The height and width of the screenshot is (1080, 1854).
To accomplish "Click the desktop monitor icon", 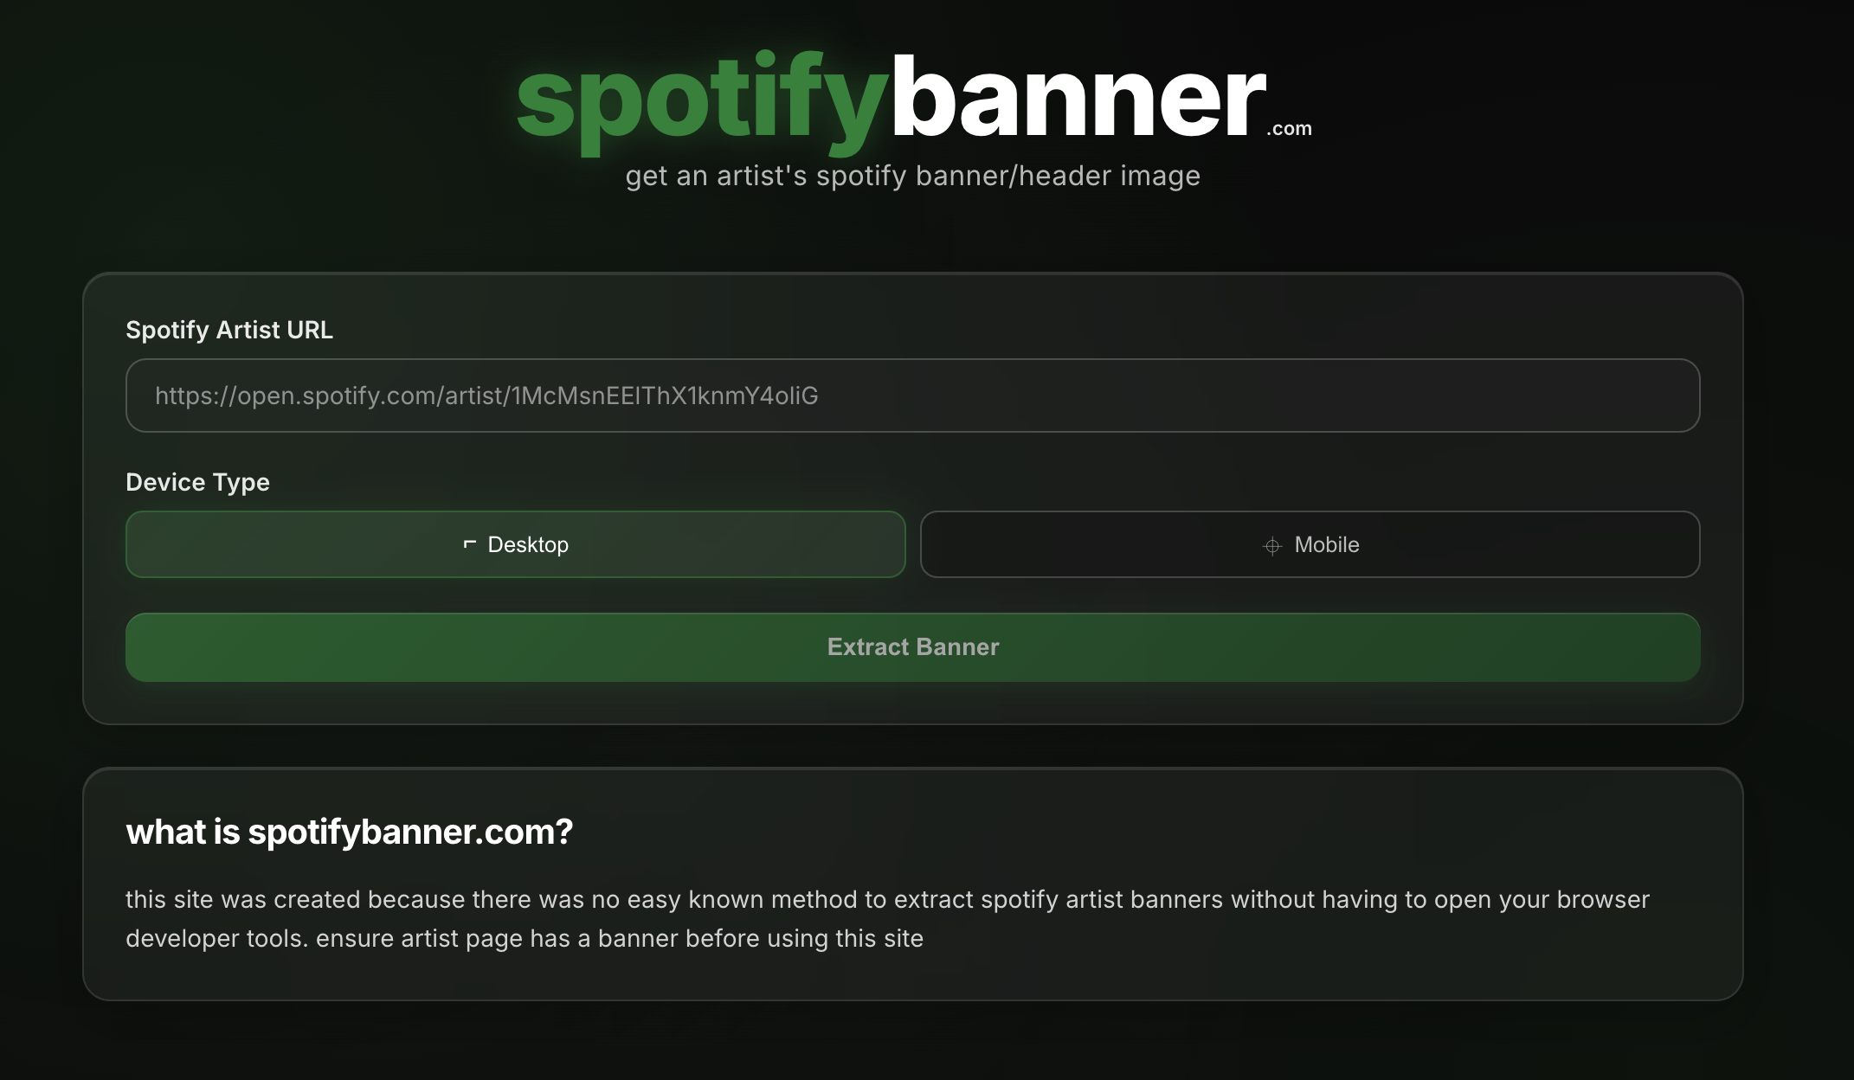I will (470, 544).
